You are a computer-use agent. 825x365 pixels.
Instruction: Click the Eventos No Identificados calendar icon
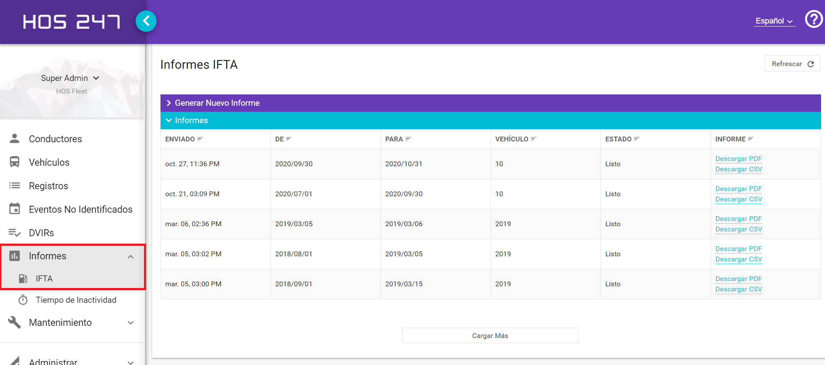point(15,209)
